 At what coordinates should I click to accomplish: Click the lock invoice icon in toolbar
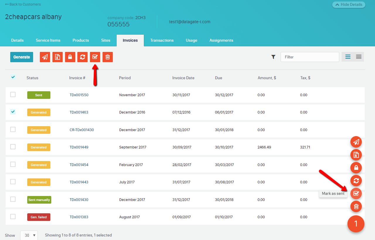click(70, 57)
